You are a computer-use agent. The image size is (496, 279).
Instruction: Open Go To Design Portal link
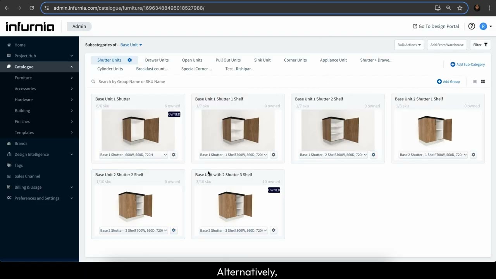pos(436,26)
